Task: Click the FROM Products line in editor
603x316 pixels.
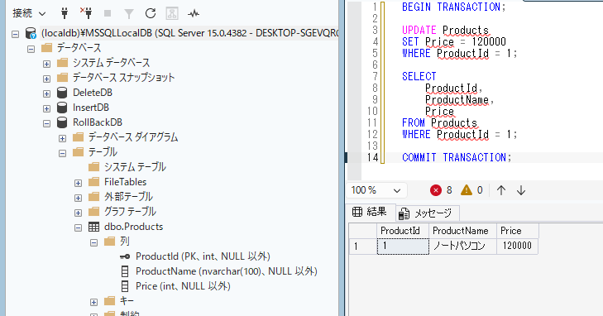Action: click(x=439, y=123)
